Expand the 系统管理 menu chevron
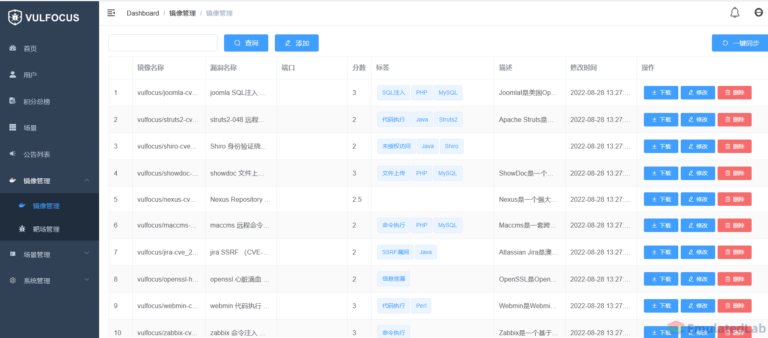The width and height of the screenshot is (768, 338). point(87,280)
